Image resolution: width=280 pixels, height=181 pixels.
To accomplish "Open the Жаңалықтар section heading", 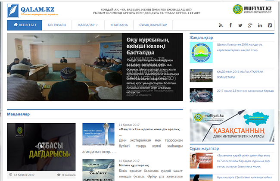I will click(201, 37).
